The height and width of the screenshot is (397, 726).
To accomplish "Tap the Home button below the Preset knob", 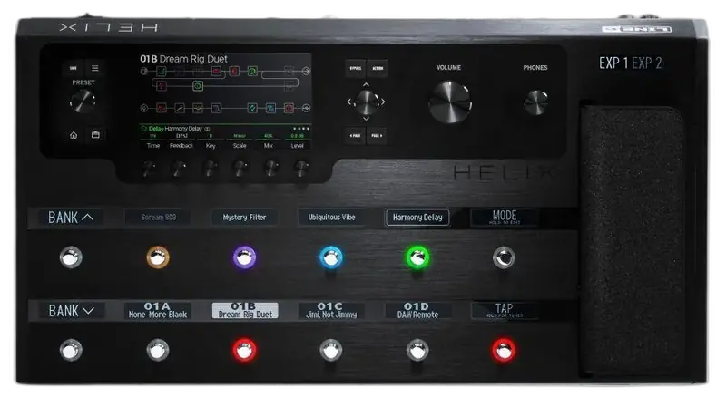I will tap(74, 135).
